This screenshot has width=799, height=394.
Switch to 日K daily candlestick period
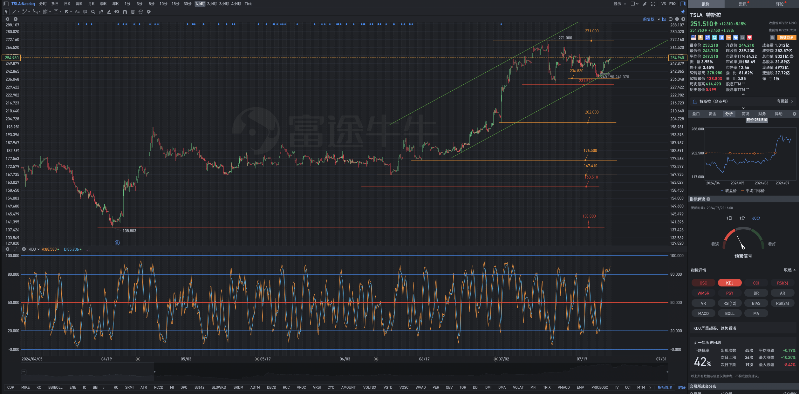click(x=67, y=4)
